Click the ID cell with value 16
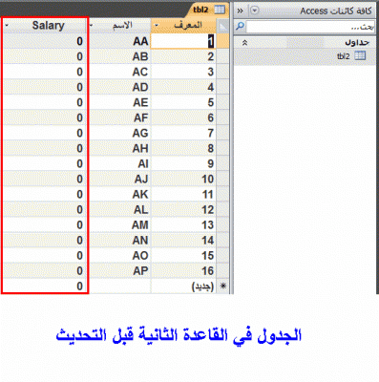This screenshot has height=382, width=379. 183,270
